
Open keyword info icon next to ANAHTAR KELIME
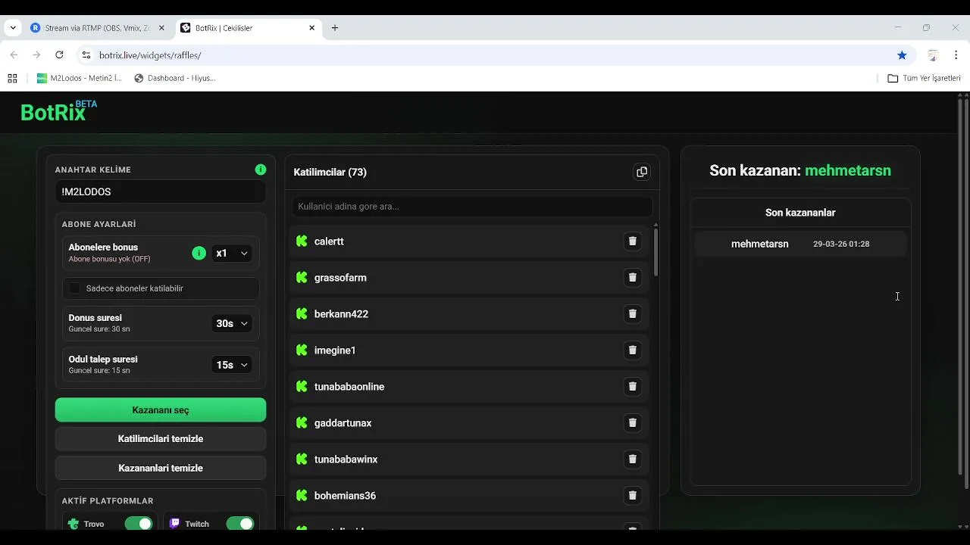[x=261, y=170]
